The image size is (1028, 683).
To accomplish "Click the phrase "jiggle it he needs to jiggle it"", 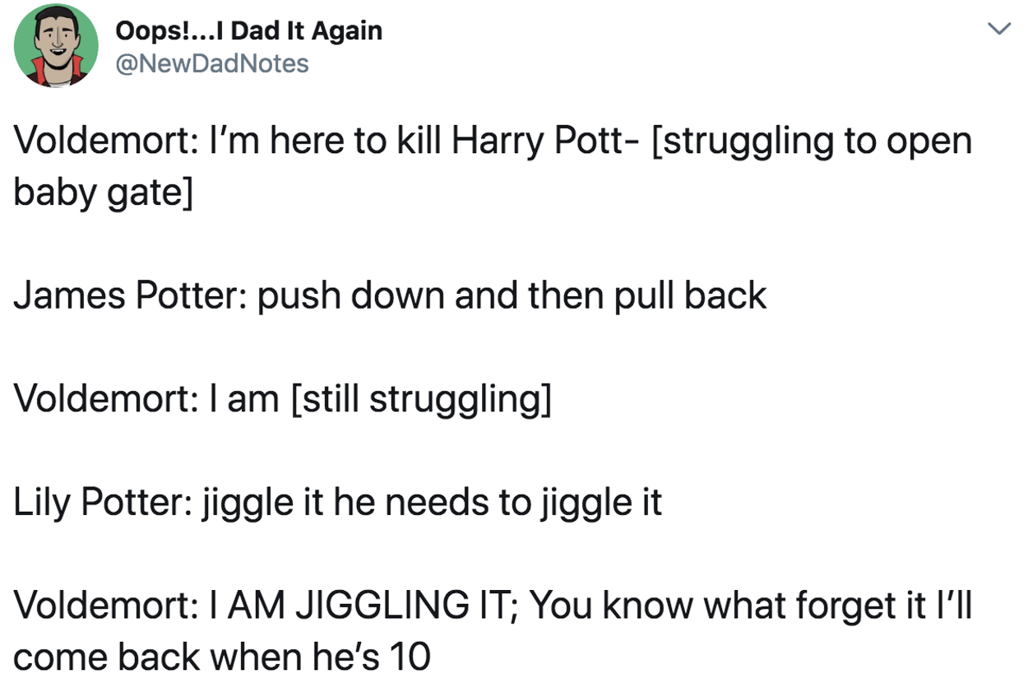I will (427, 501).
